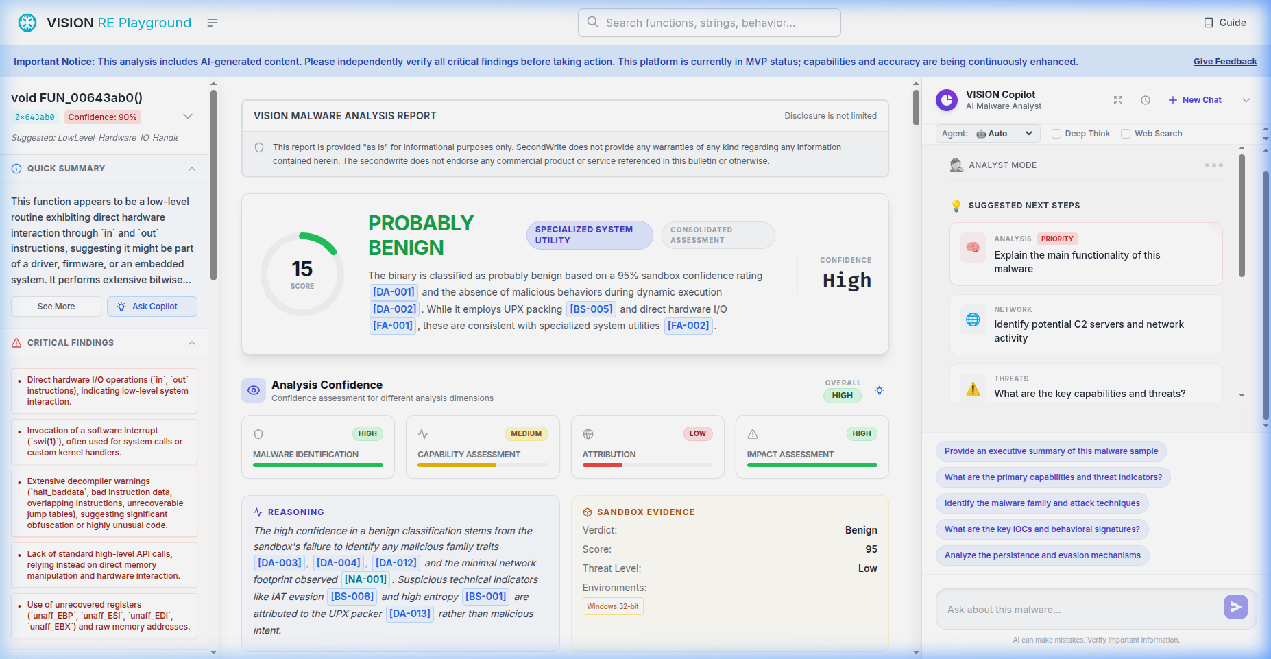Expand the Copilot header chevron

coord(1246,100)
